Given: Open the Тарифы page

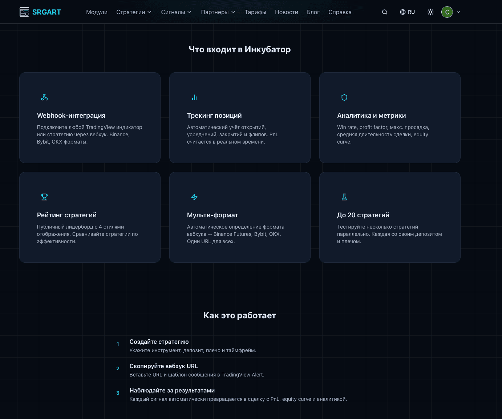Looking at the screenshot, I should point(255,12).
